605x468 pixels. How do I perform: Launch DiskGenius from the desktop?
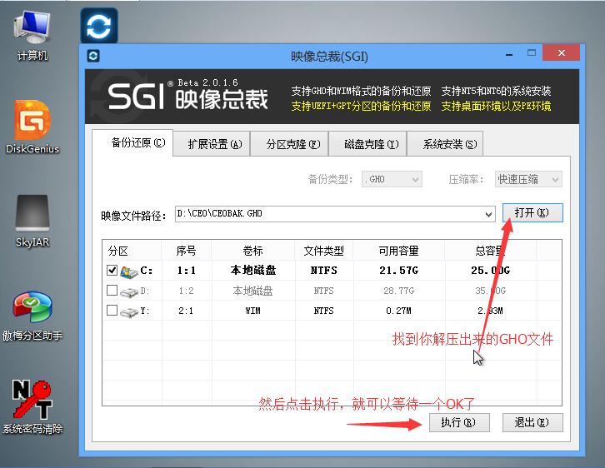tap(32, 127)
